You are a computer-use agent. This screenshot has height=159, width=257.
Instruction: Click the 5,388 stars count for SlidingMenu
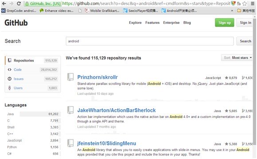[x=231, y=144]
